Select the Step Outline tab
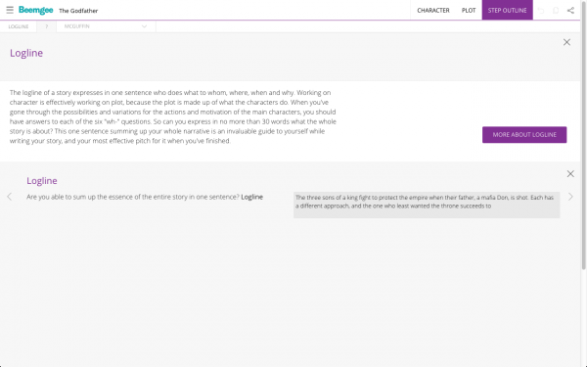The width and height of the screenshot is (587, 367). click(x=507, y=10)
